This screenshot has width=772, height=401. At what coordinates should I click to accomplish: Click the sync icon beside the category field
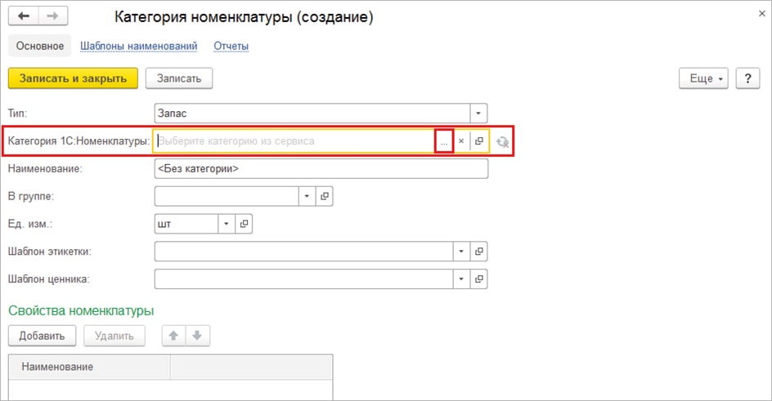pyautogui.click(x=502, y=141)
